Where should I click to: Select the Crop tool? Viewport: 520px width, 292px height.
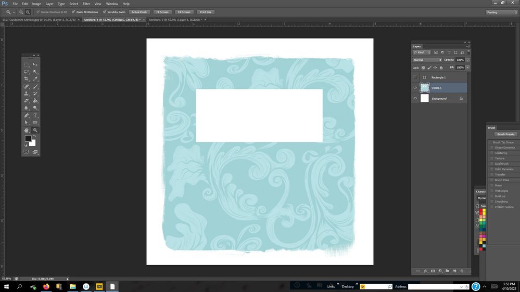tap(26, 79)
